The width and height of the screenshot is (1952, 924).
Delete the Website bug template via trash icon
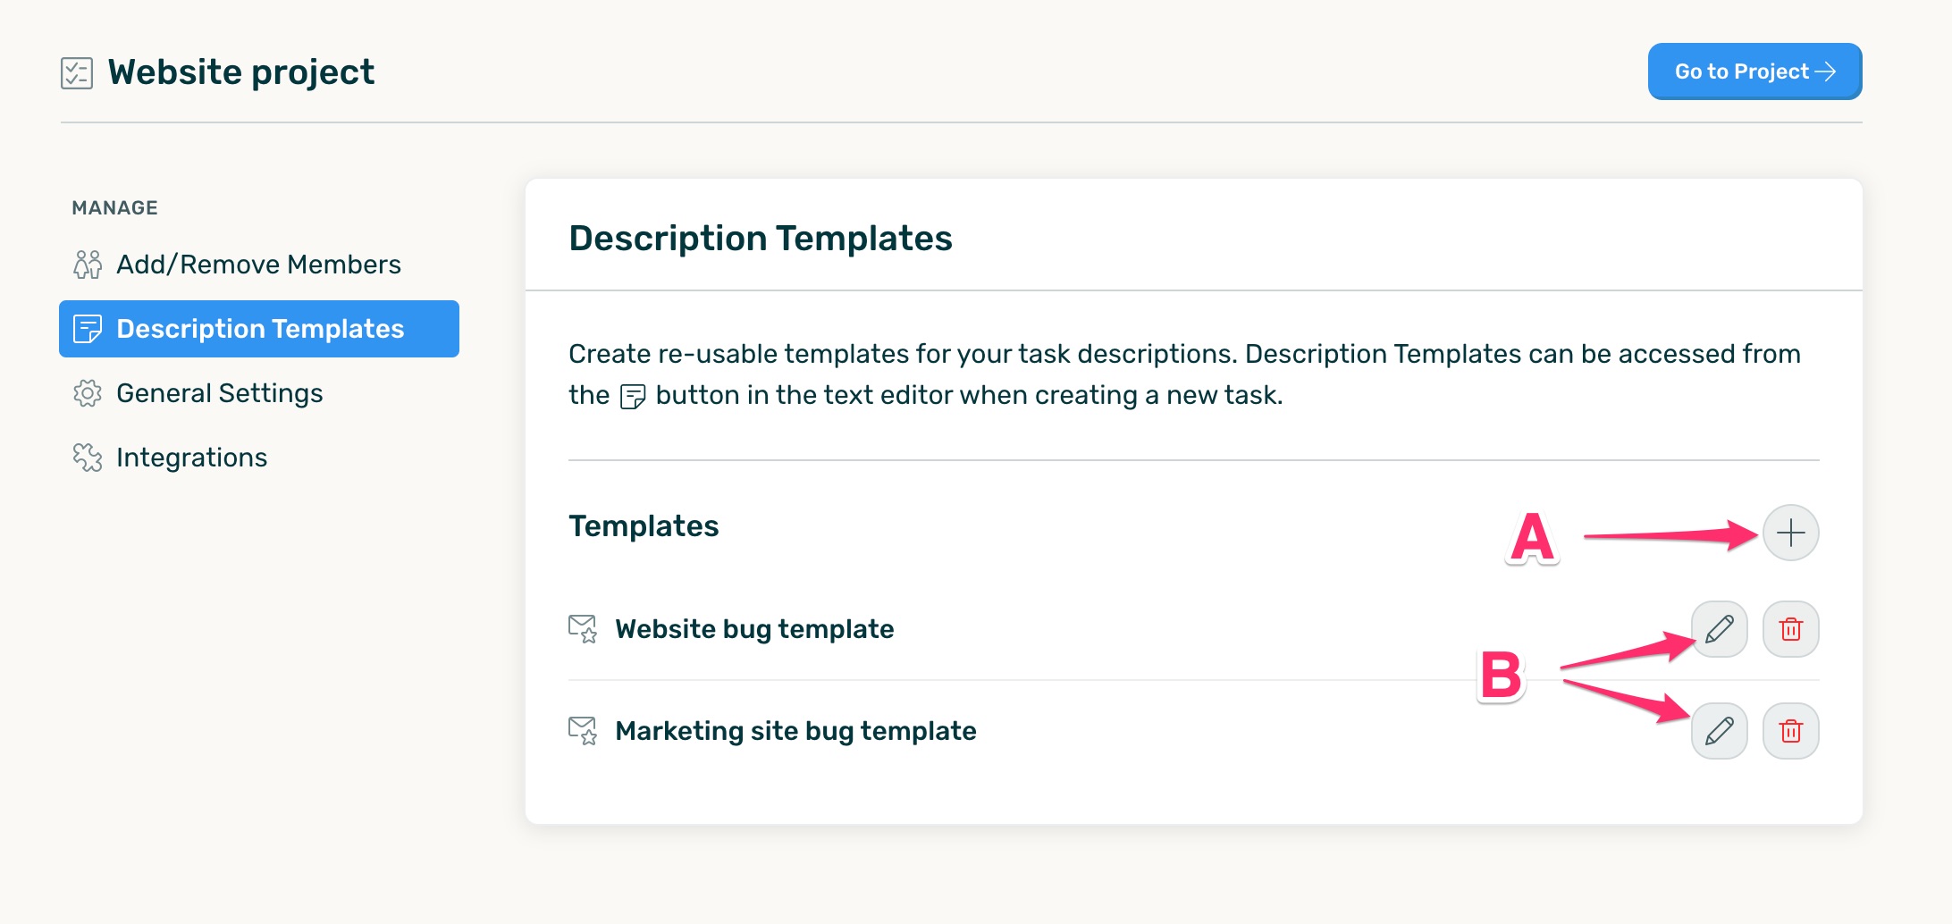pyautogui.click(x=1790, y=629)
